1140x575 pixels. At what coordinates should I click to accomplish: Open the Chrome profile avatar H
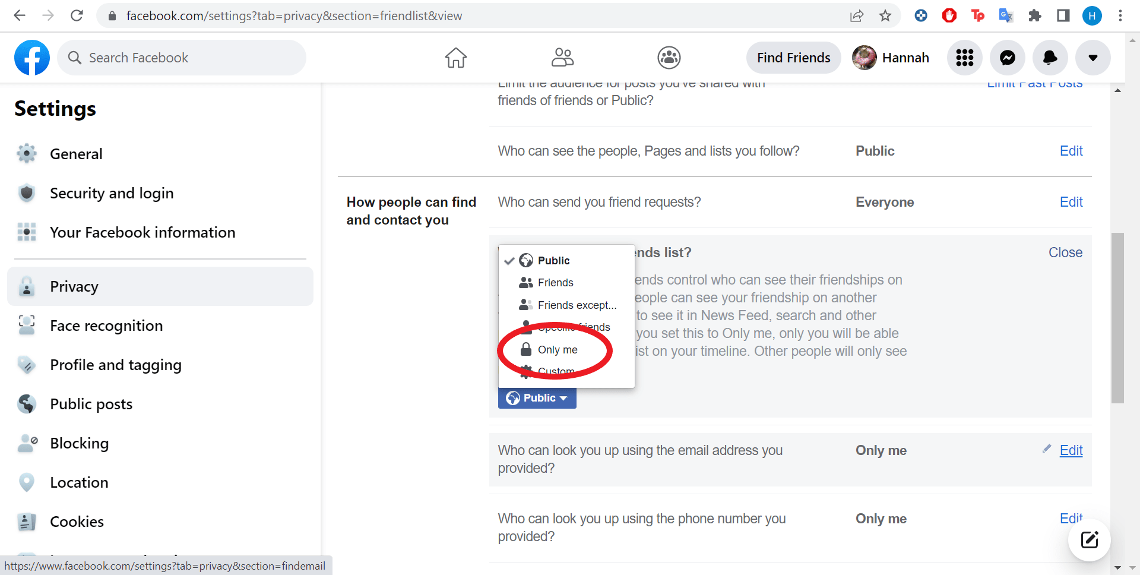(1092, 15)
